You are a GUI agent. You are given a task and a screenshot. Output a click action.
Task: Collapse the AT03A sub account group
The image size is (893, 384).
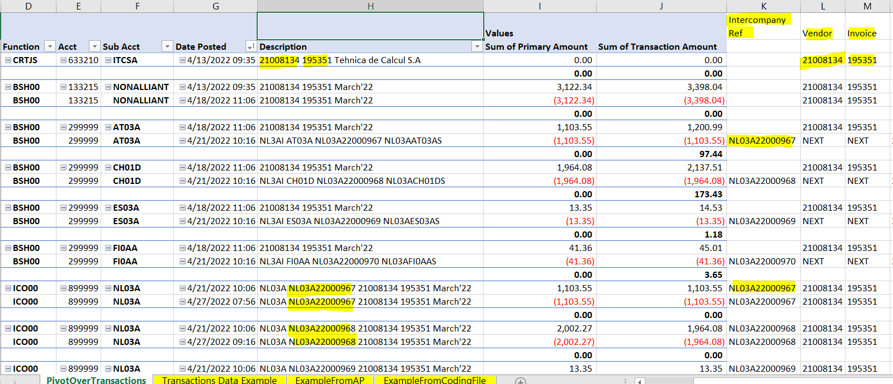click(x=108, y=127)
